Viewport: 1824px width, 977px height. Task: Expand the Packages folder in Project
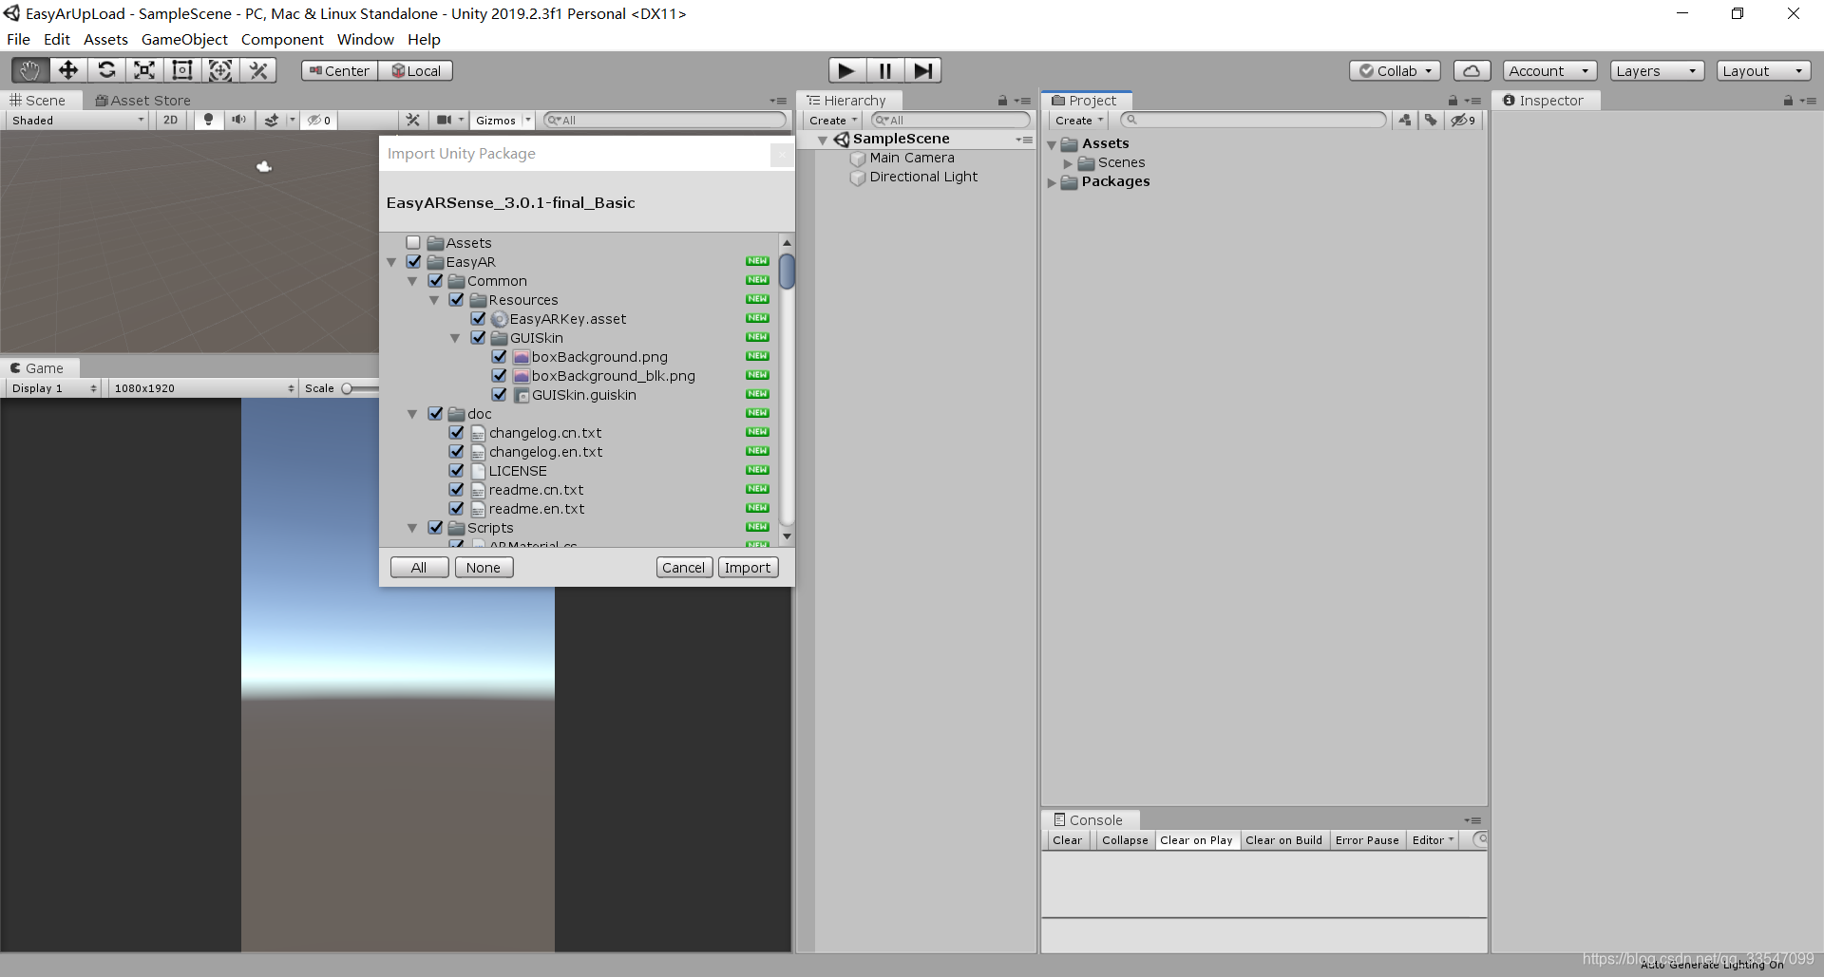tap(1052, 182)
